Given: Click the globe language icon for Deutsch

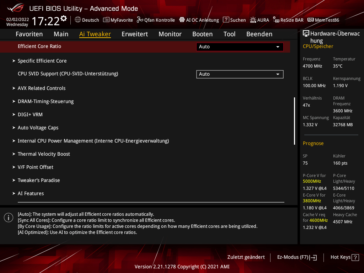Looking at the screenshot, I should (x=78, y=20).
